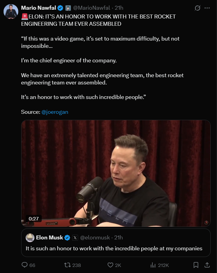Image resolution: width=217 pixels, height=273 pixels.
Task: Click the share post icon
Action: click(x=207, y=265)
